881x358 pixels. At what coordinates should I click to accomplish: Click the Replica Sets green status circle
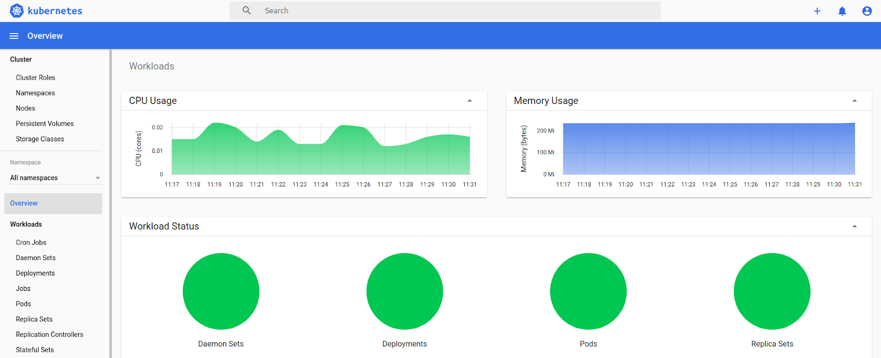click(772, 291)
